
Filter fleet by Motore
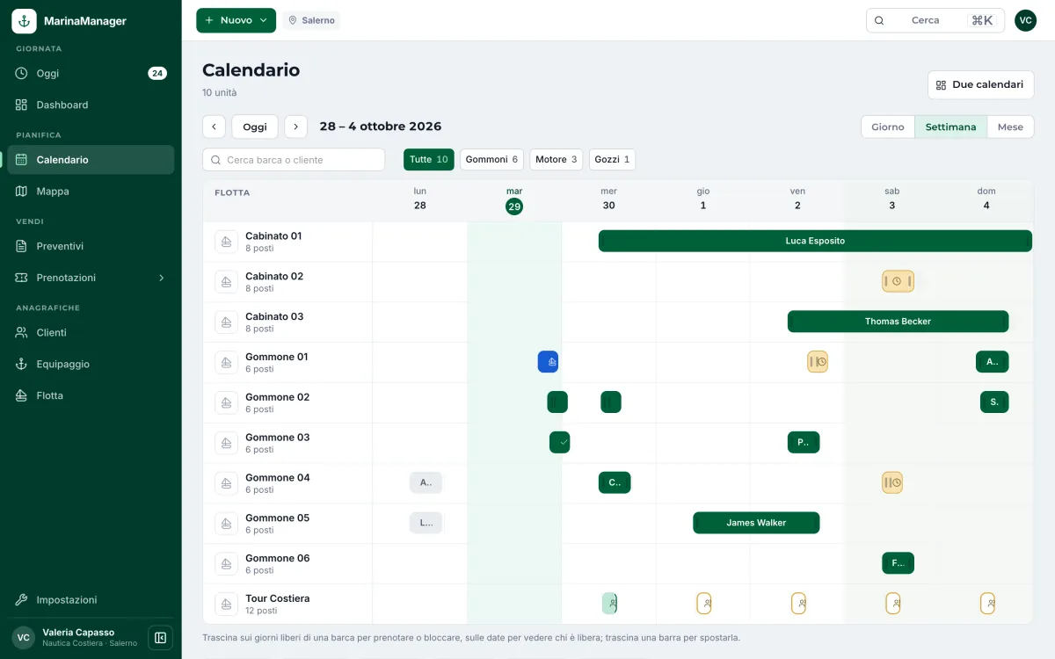pyautogui.click(x=557, y=159)
